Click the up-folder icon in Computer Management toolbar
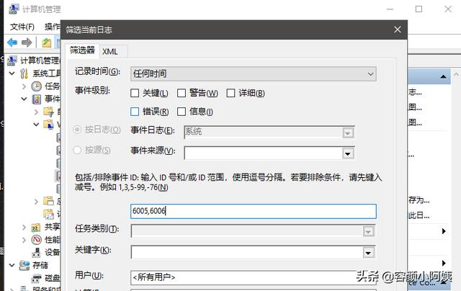This screenshot has width=461, height=291. point(46,43)
